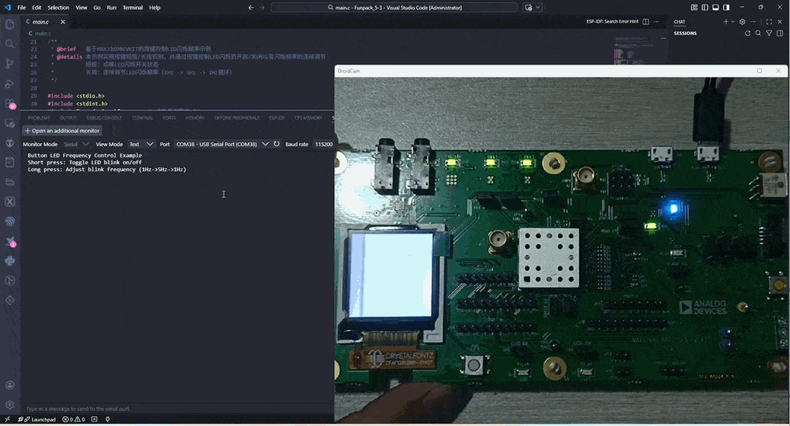Maximize the chat panel
The image size is (790, 426).
(x=769, y=21)
